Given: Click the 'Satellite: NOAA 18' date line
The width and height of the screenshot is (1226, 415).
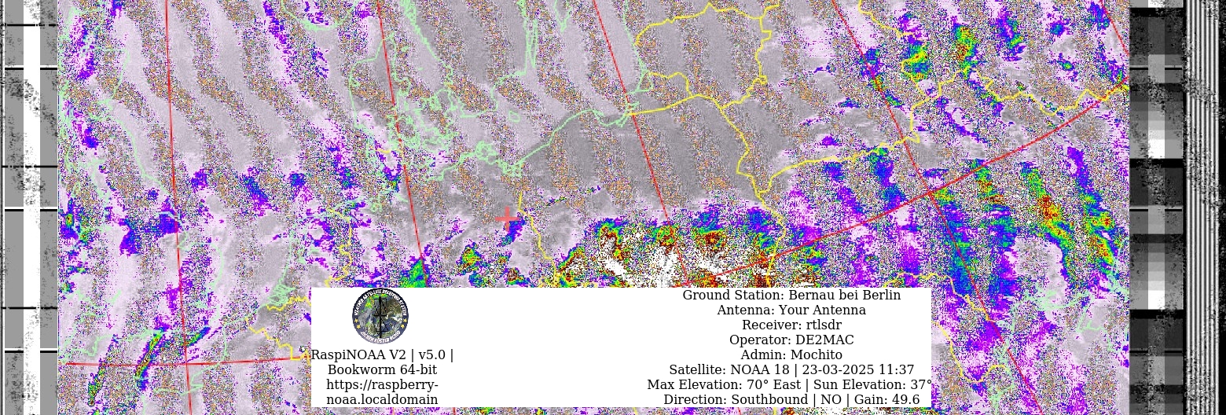Looking at the screenshot, I should (x=791, y=370).
